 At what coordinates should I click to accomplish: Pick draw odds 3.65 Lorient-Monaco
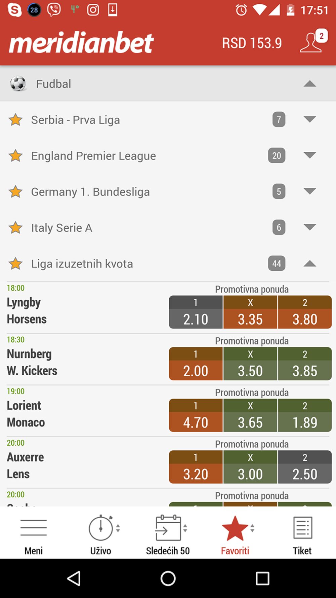click(x=250, y=415)
